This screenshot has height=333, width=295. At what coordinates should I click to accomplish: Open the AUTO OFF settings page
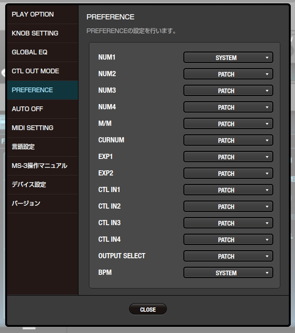pos(42,109)
